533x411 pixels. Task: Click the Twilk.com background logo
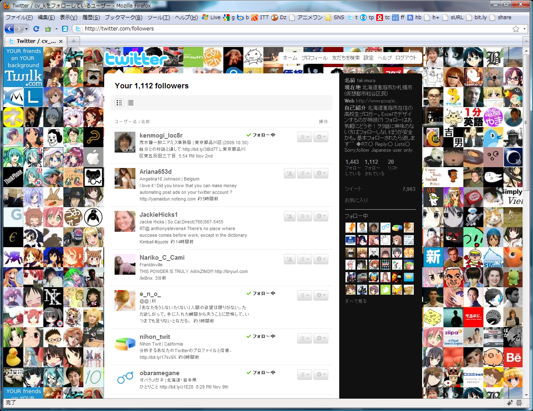coord(23,78)
